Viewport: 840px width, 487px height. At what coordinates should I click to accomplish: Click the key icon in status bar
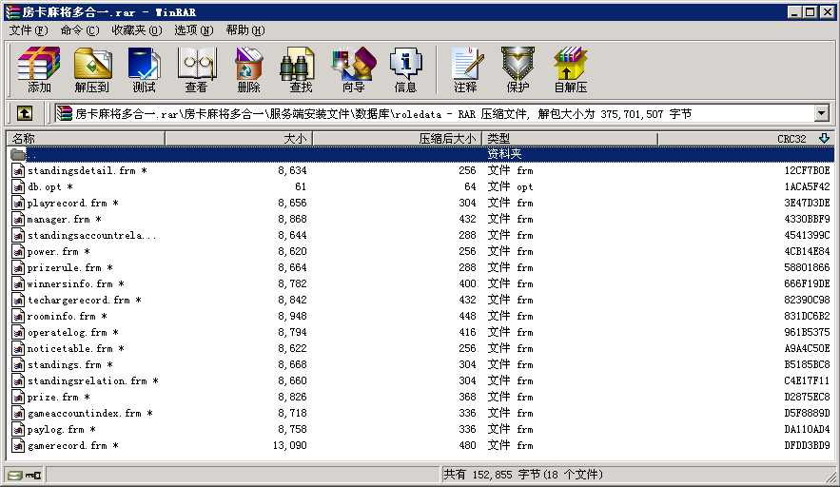[x=33, y=475]
